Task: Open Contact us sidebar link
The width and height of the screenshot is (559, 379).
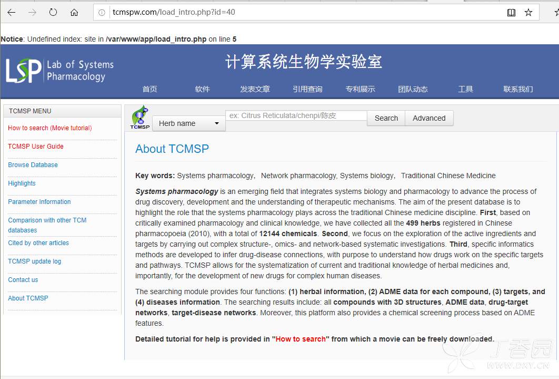Action: (23, 280)
